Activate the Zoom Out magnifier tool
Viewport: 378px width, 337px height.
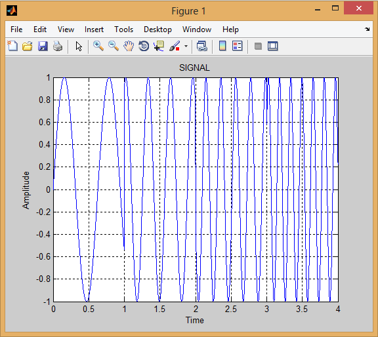click(114, 46)
